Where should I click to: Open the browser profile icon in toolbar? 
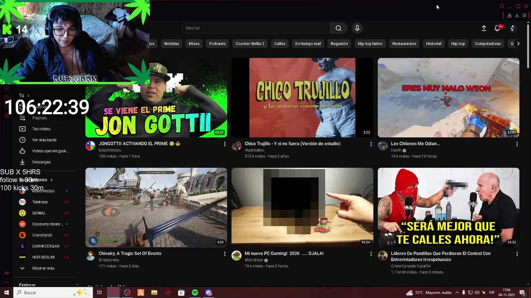point(509,16)
